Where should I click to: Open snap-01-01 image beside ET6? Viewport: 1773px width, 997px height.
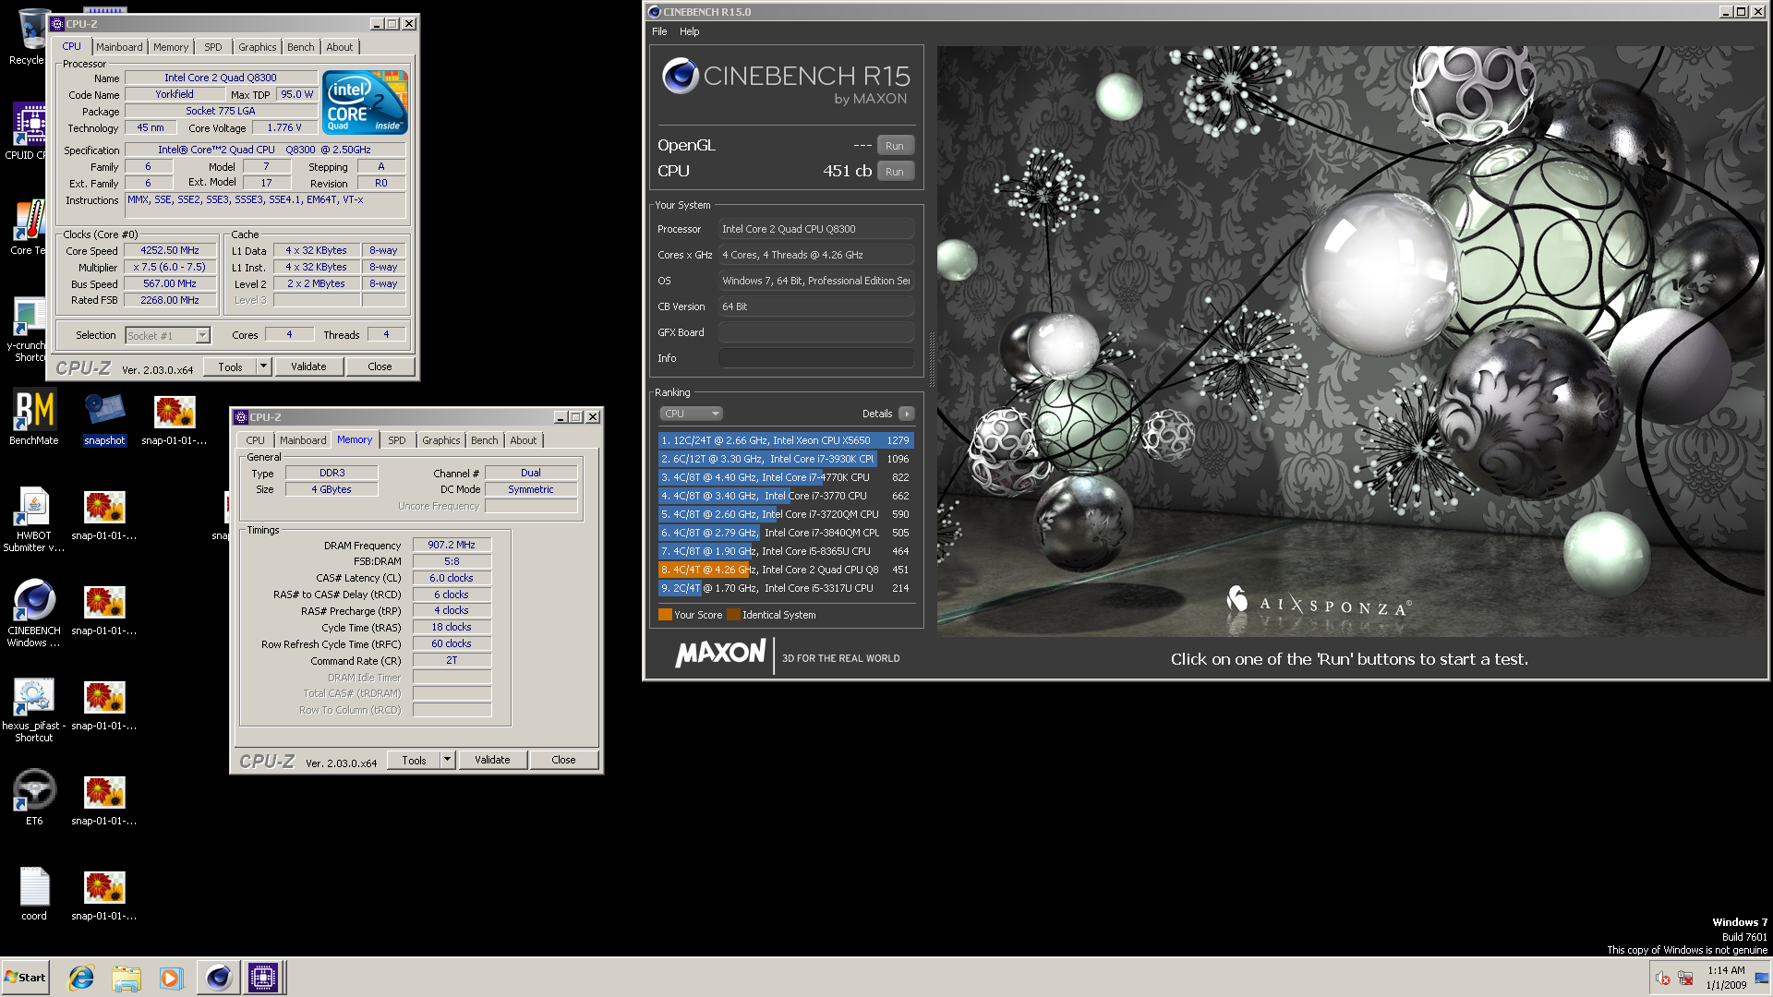pos(104,799)
